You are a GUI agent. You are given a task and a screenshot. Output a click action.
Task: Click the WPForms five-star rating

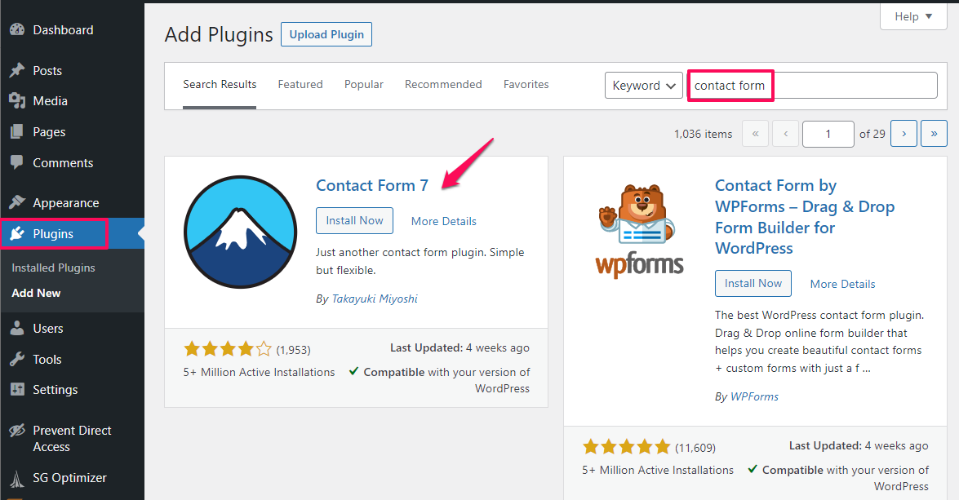click(x=627, y=447)
